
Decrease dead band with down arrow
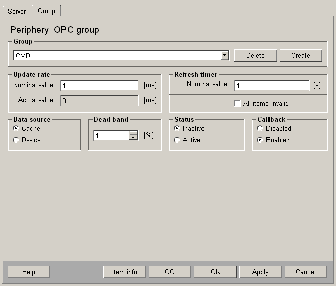coord(133,138)
